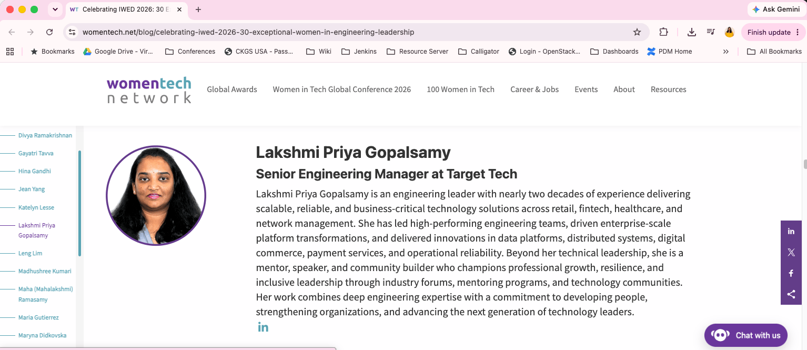View site information icon in address bar
The height and width of the screenshot is (350, 807).
click(73, 32)
